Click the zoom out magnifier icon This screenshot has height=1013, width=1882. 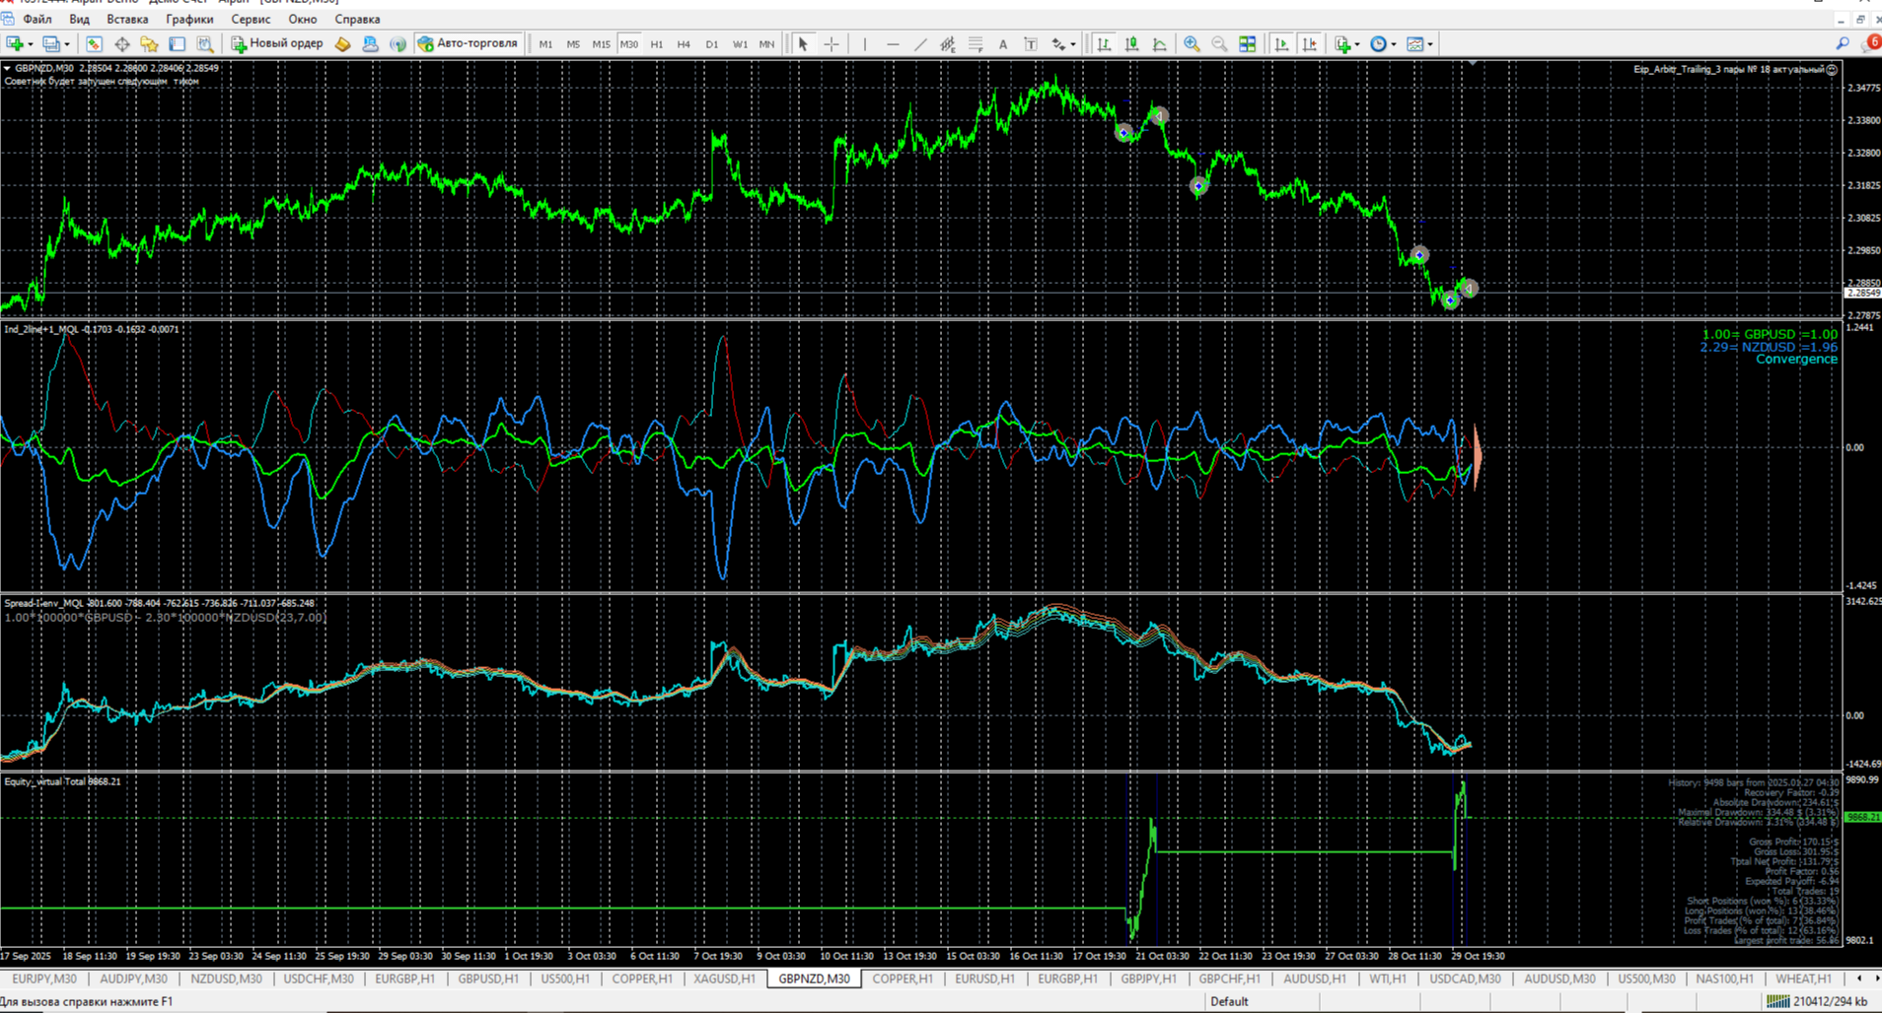click(1219, 44)
